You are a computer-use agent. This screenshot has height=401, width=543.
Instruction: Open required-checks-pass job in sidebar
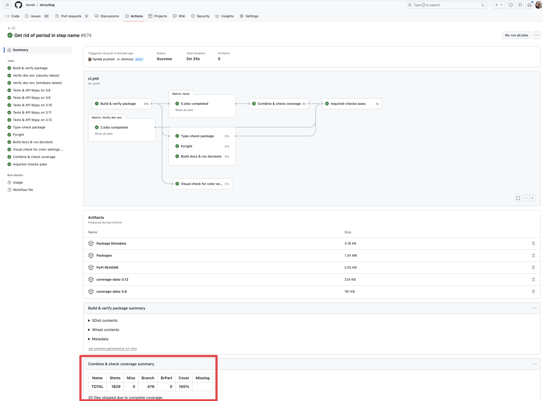click(30, 164)
